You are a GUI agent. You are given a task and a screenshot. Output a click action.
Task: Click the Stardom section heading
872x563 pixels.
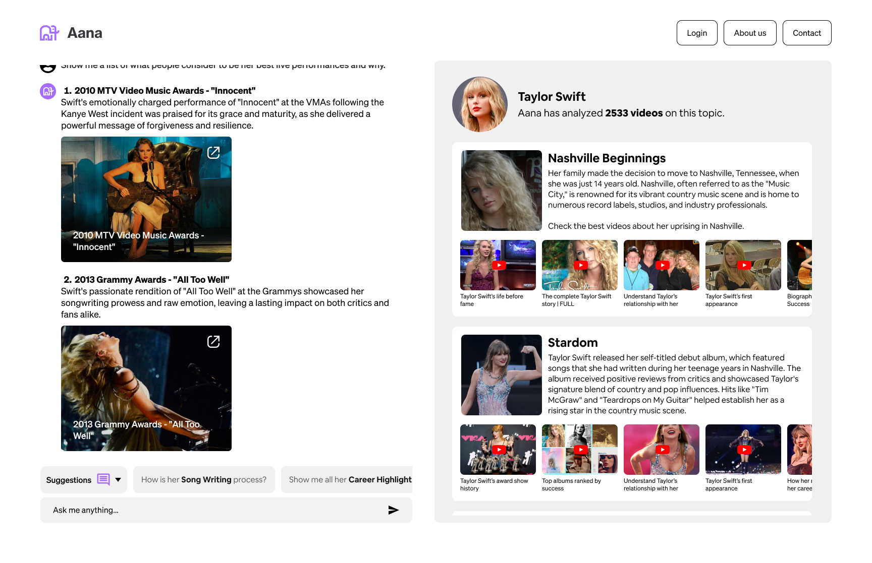[x=573, y=343]
